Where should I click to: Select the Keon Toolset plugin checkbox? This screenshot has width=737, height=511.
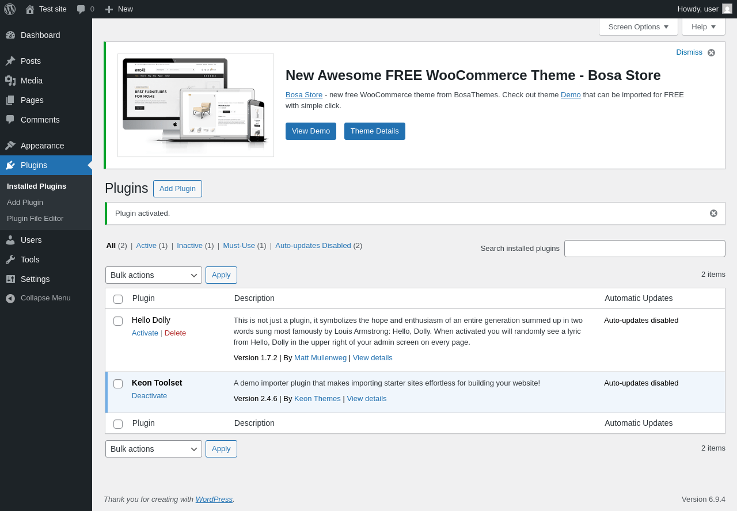(x=118, y=384)
